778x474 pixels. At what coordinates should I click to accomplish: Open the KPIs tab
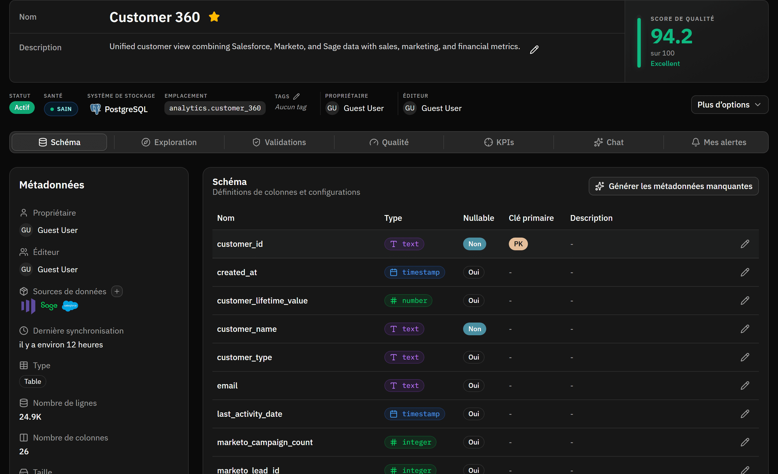coord(499,142)
